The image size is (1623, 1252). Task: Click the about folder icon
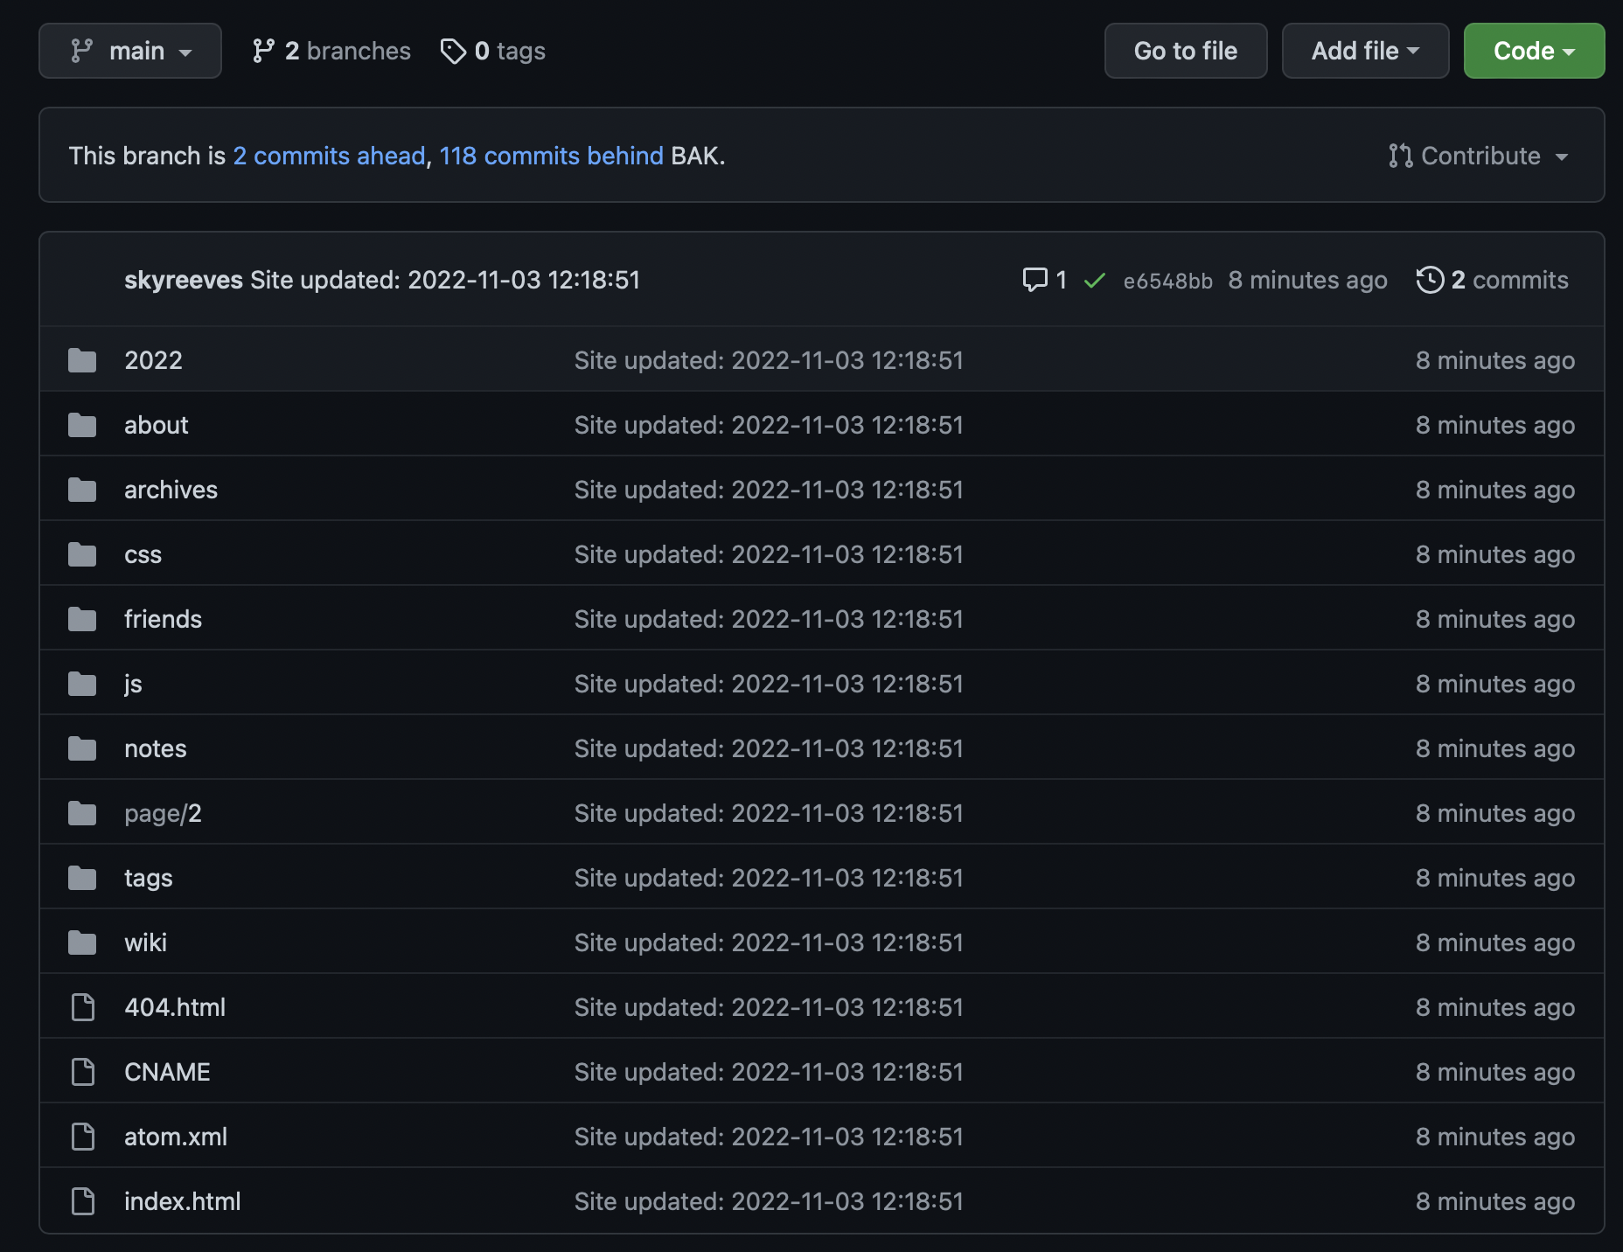(82, 425)
